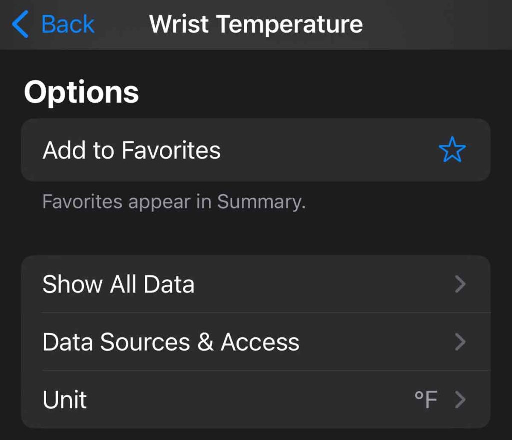Tap blank middle area of the Unit row
Screen dimensions: 512x440
click(250, 400)
